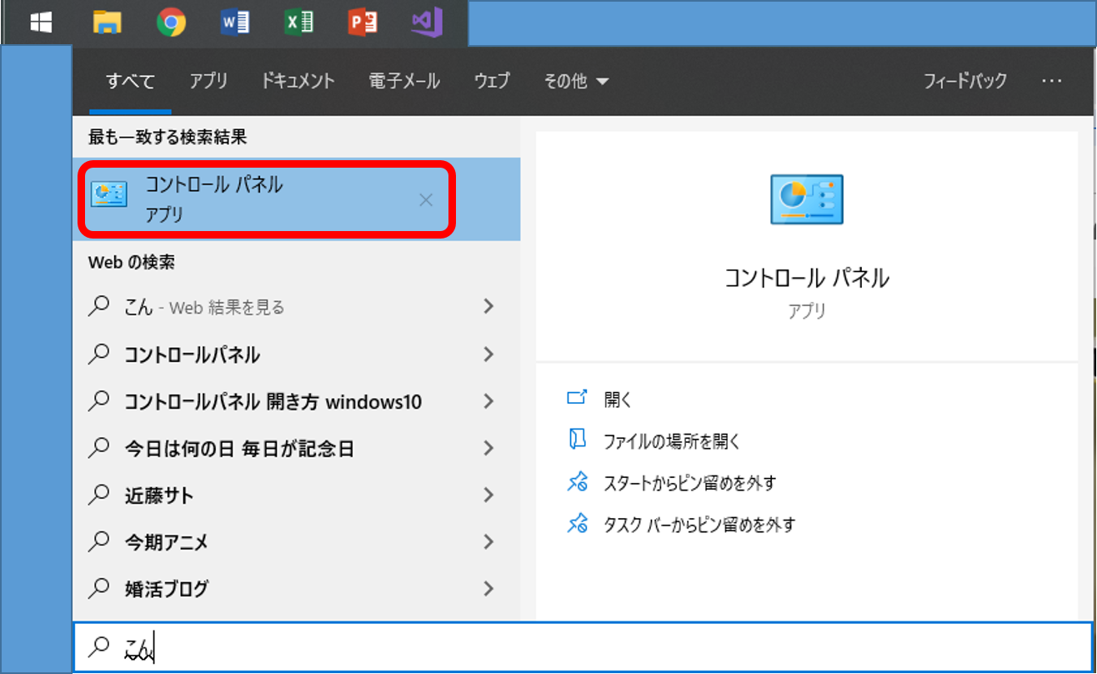Viewport: 1097px width, 674px height.
Task: Click フィードバック in the search window
Action: pyautogui.click(x=964, y=81)
